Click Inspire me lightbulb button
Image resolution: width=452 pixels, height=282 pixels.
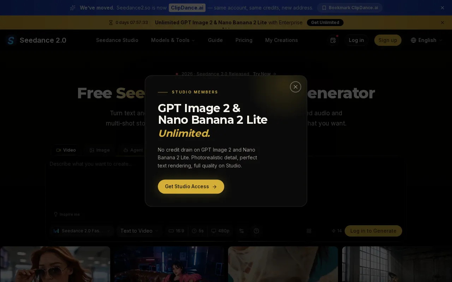[x=66, y=214]
